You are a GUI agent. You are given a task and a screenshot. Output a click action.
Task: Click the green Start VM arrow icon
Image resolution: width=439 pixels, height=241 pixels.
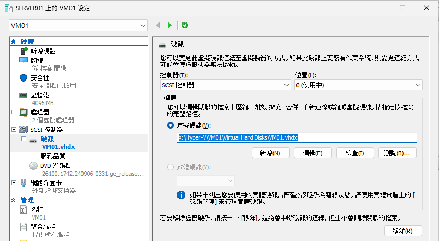coord(169,25)
